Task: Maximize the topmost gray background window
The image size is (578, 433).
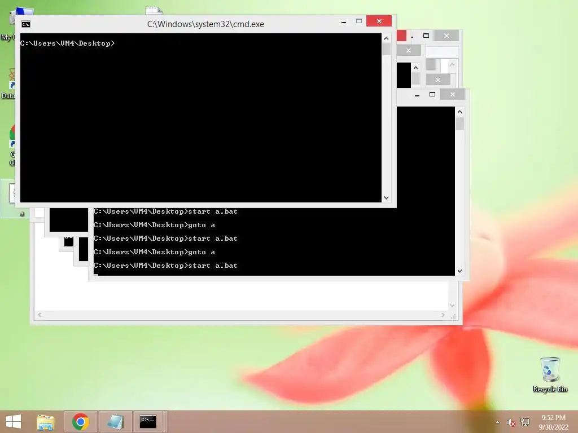Action: pyautogui.click(x=426, y=36)
